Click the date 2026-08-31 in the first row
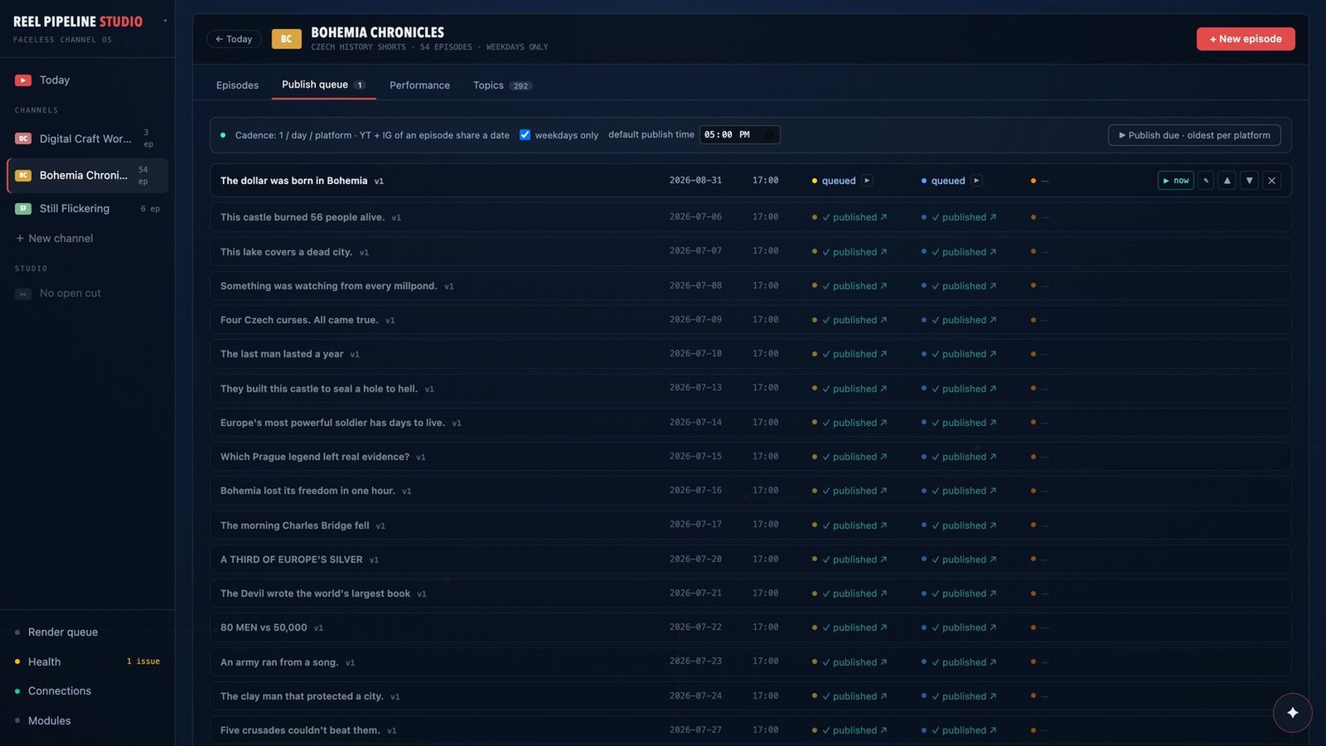The width and height of the screenshot is (1326, 746). click(695, 181)
